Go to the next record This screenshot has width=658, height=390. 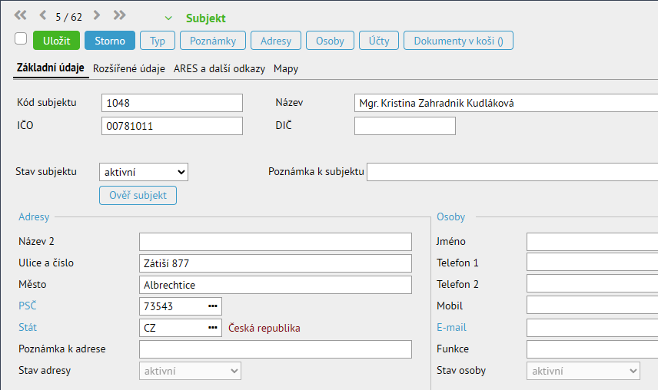click(96, 15)
